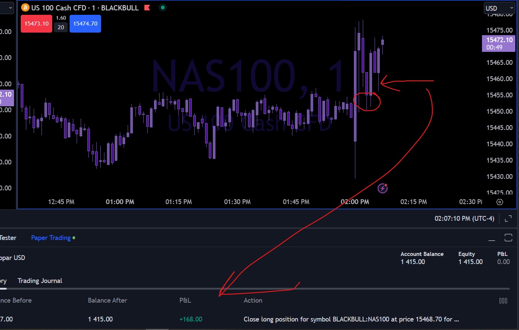519x330 pixels.
Task: Click the red sell button at 15473.10
Action: [x=36, y=24]
